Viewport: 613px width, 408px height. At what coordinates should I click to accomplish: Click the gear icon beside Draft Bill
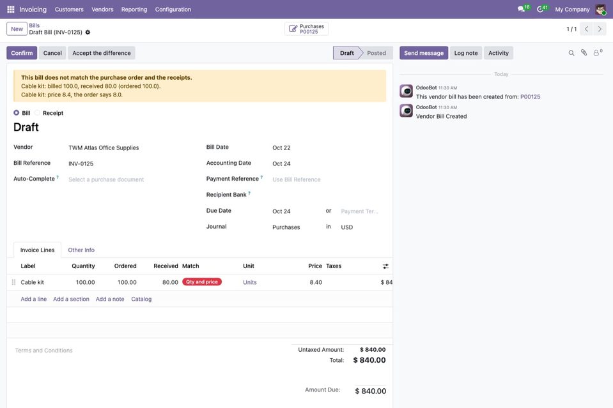[x=88, y=33]
